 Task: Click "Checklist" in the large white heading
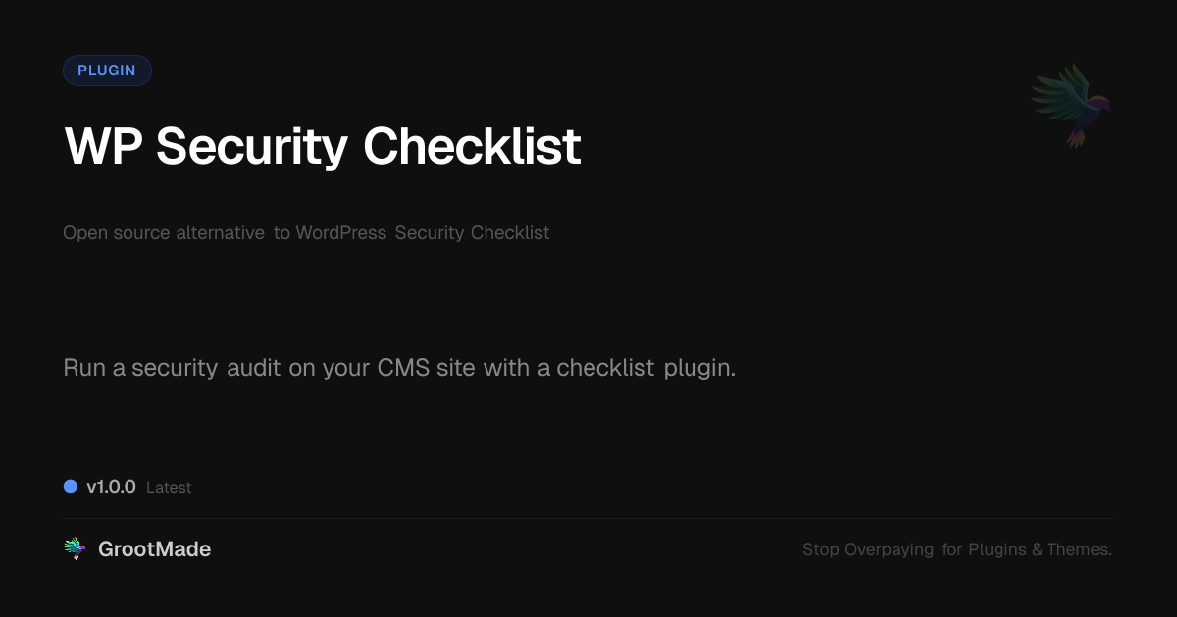pyautogui.click(x=472, y=147)
